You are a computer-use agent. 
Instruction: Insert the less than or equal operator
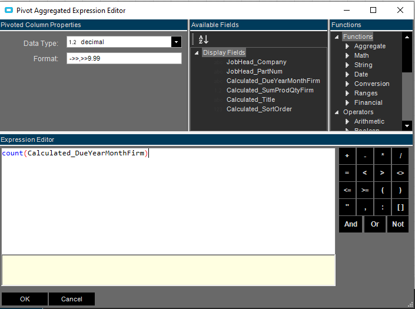[x=347, y=190]
